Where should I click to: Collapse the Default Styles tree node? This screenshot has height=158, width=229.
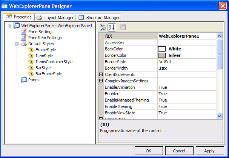coord(17,44)
